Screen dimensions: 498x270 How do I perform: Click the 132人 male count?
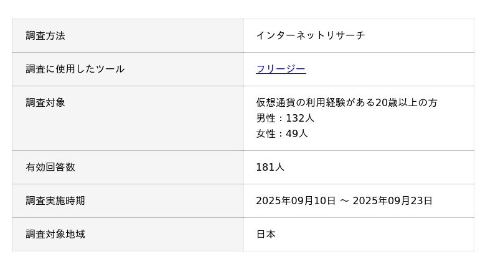point(300,118)
